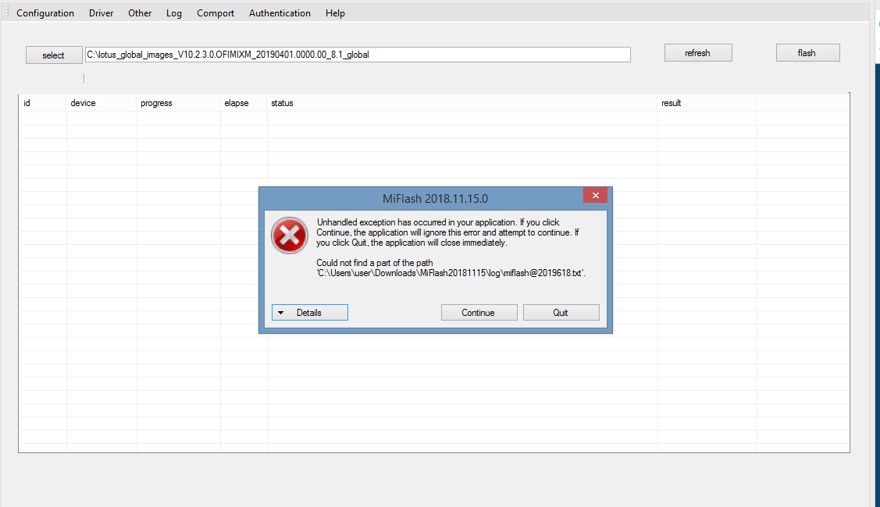Click the device column header
Viewport: 880px width, 507px height.
[101, 103]
